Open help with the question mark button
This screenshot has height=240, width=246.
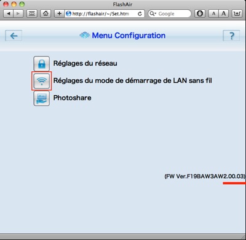click(231, 36)
